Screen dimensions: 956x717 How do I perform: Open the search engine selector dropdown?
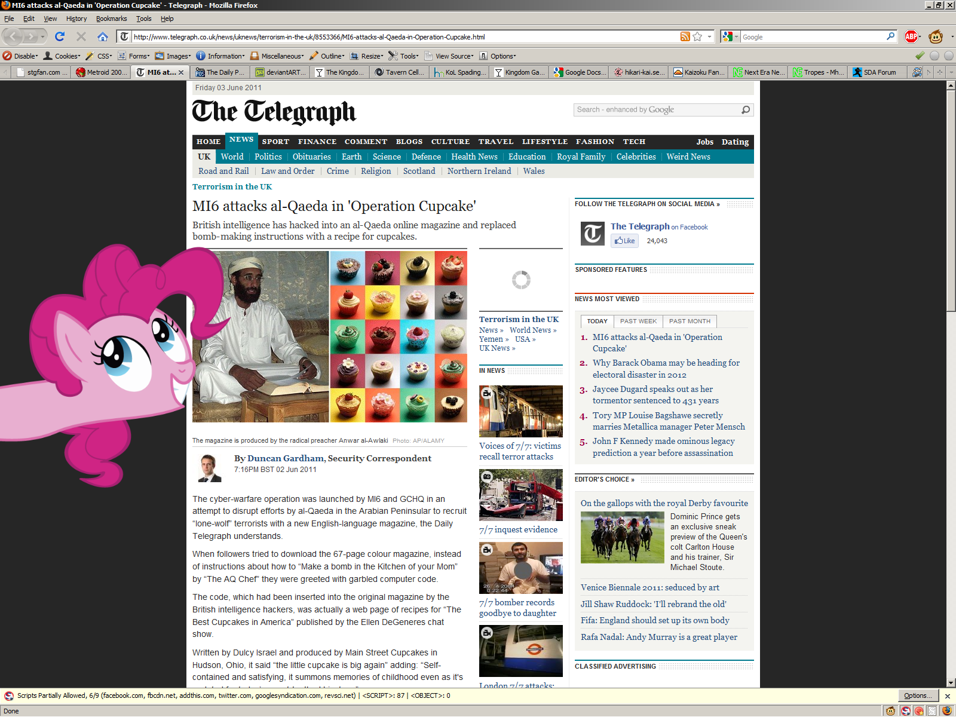click(x=730, y=36)
